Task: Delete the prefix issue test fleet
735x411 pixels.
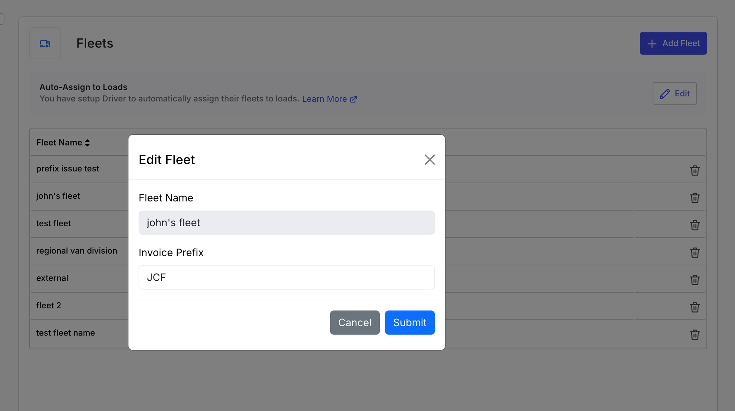Action: (x=695, y=170)
